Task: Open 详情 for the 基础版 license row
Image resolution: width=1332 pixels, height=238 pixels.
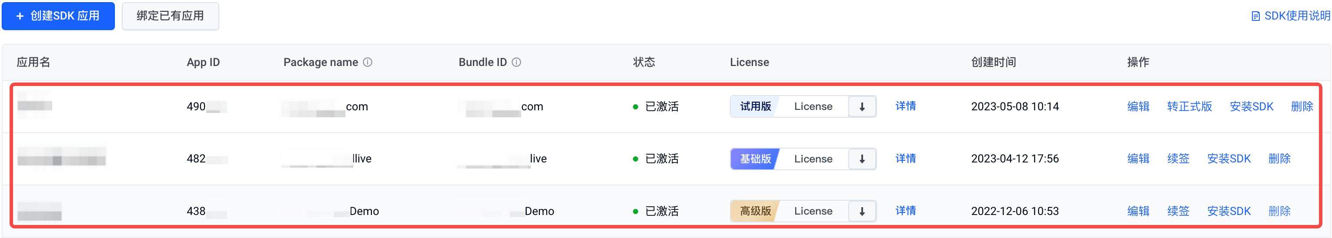Action: tap(905, 159)
